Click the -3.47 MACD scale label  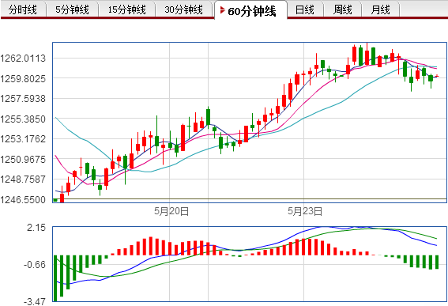point(35,301)
